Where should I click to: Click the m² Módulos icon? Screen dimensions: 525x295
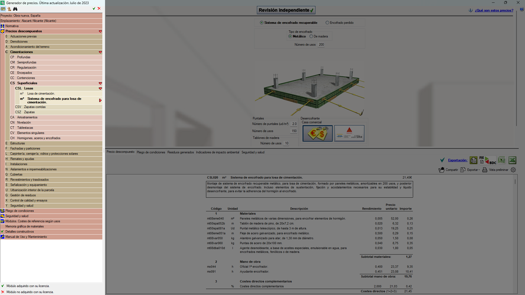point(2,221)
